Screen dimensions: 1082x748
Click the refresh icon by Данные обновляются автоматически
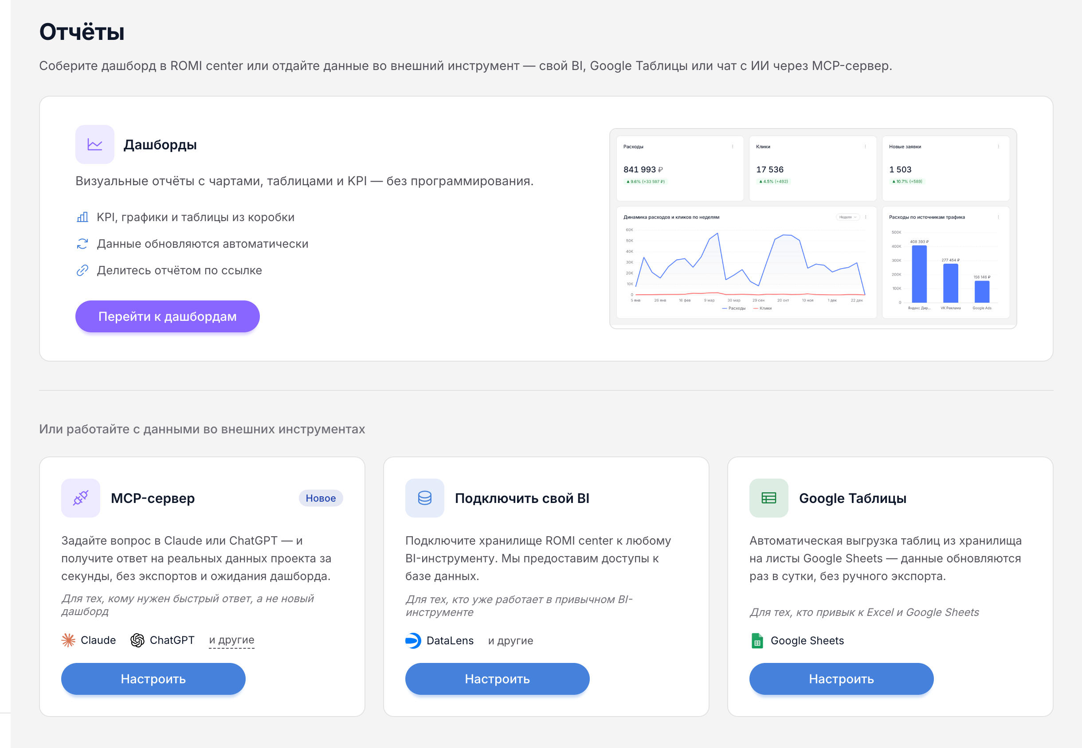[x=82, y=244]
